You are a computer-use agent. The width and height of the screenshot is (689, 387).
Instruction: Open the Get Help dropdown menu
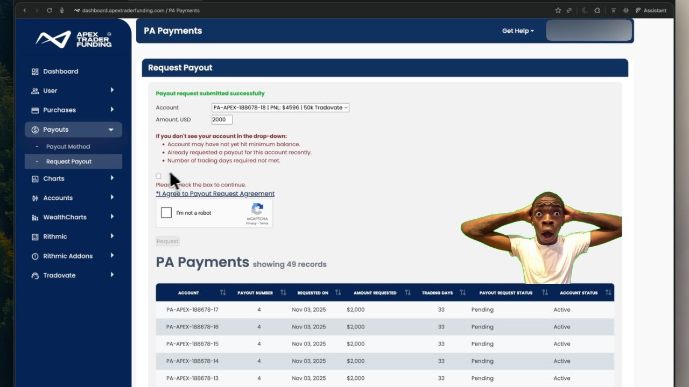pos(518,31)
